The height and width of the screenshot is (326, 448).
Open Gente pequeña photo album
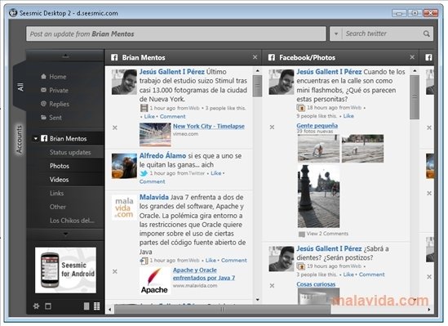(317, 126)
